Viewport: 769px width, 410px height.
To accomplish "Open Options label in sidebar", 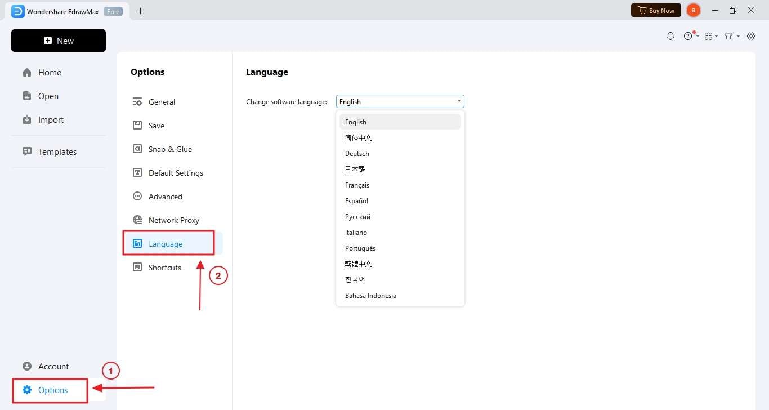I will pos(53,390).
